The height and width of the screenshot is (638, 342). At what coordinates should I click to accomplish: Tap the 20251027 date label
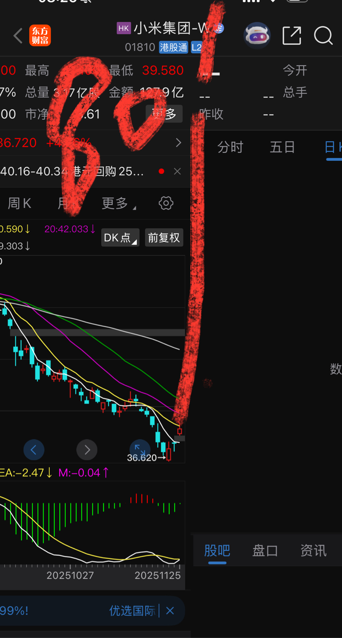[70, 575]
